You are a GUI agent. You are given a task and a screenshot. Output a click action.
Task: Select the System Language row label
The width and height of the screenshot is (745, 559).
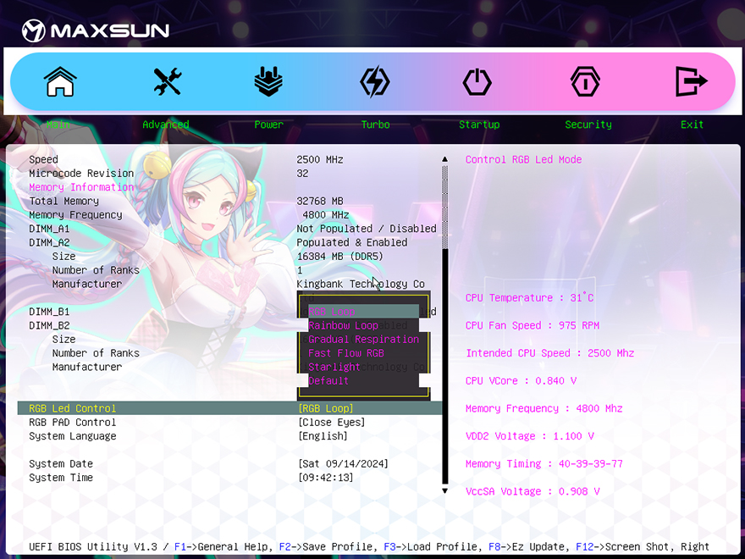tap(72, 436)
